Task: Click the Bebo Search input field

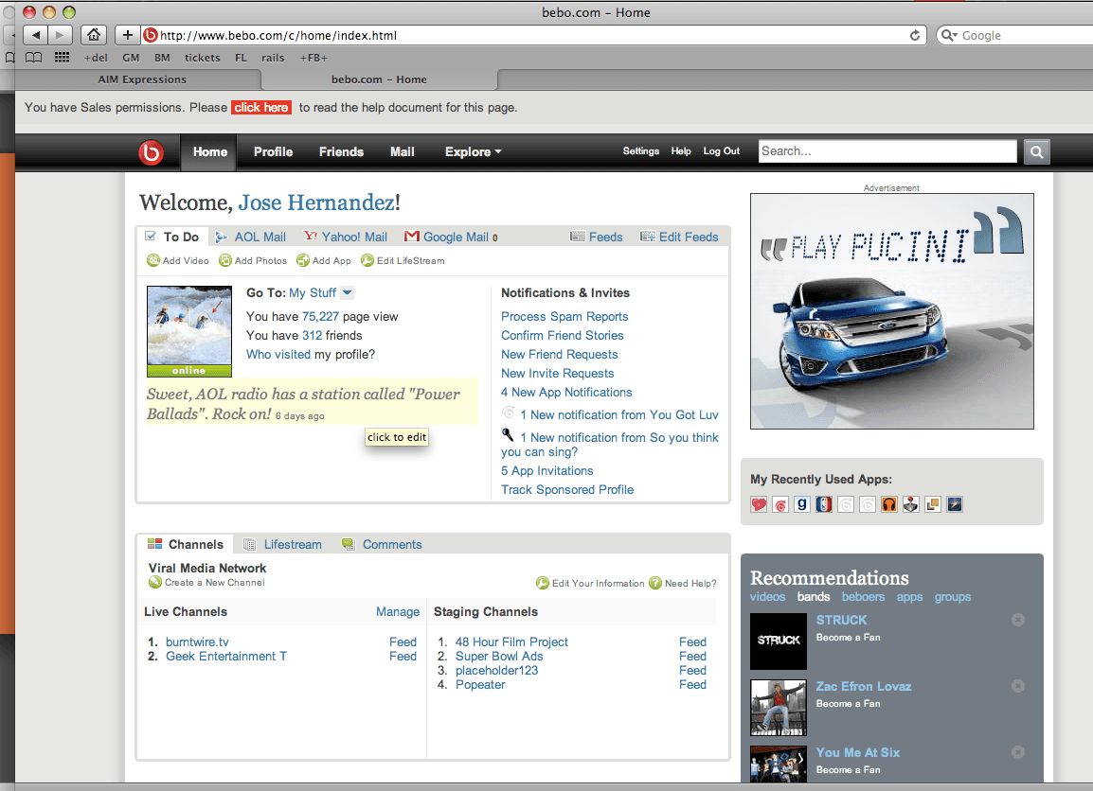Action: [x=887, y=151]
